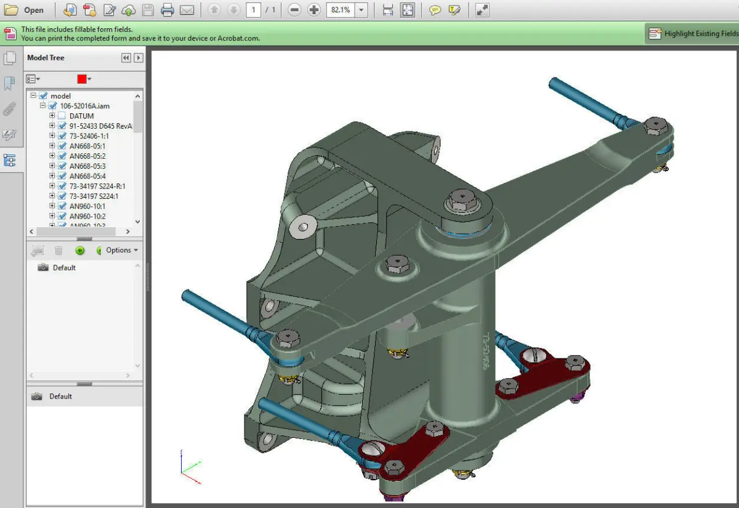Expand the 73-34197 S224:1 node
Image resolution: width=739 pixels, height=508 pixels.
coord(52,196)
